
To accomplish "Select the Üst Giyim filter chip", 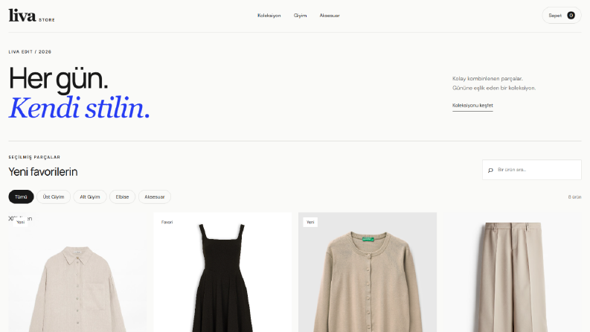I will (x=54, y=197).
